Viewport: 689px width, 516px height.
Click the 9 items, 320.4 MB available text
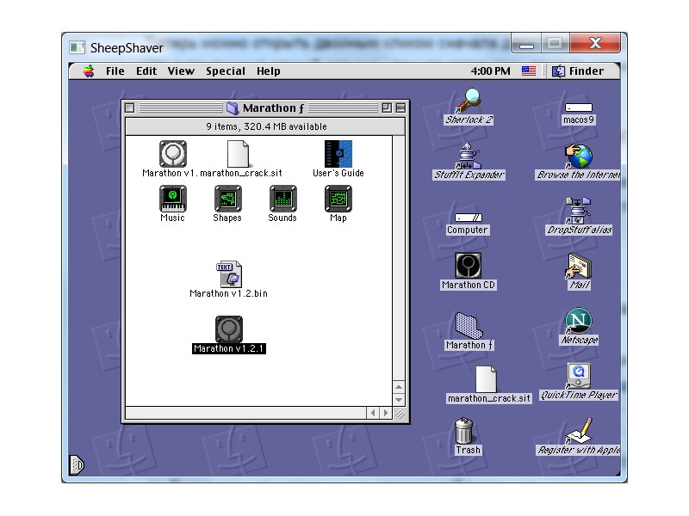coord(266,126)
